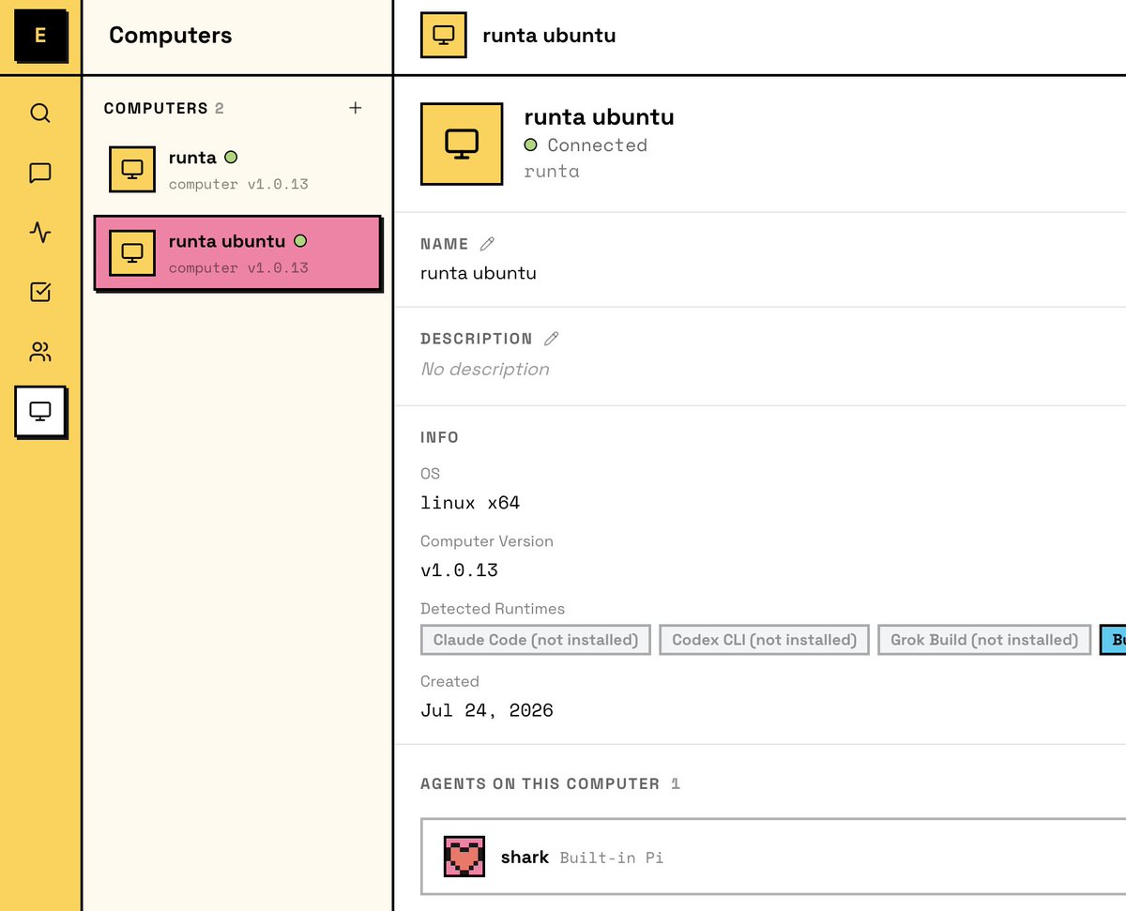This screenshot has height=911, width=1126.
Task: Open the activity pulse sidebar icon
Action: 39,233
